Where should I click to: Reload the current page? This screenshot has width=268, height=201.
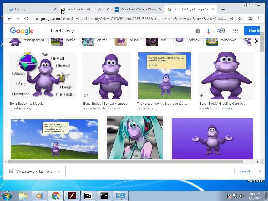tap(26, 19)
